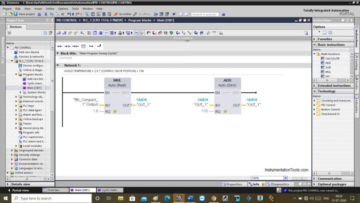Click the 100 value at ADD IN2
This screenshot has height=203, width=360.
tap(205, 111)
